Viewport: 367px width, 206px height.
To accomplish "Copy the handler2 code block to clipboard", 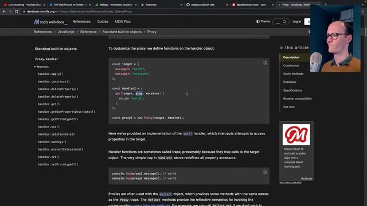I will click(x=265, y=63).
